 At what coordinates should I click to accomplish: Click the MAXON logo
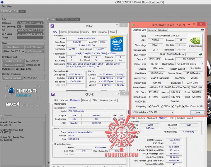(12, 104)
